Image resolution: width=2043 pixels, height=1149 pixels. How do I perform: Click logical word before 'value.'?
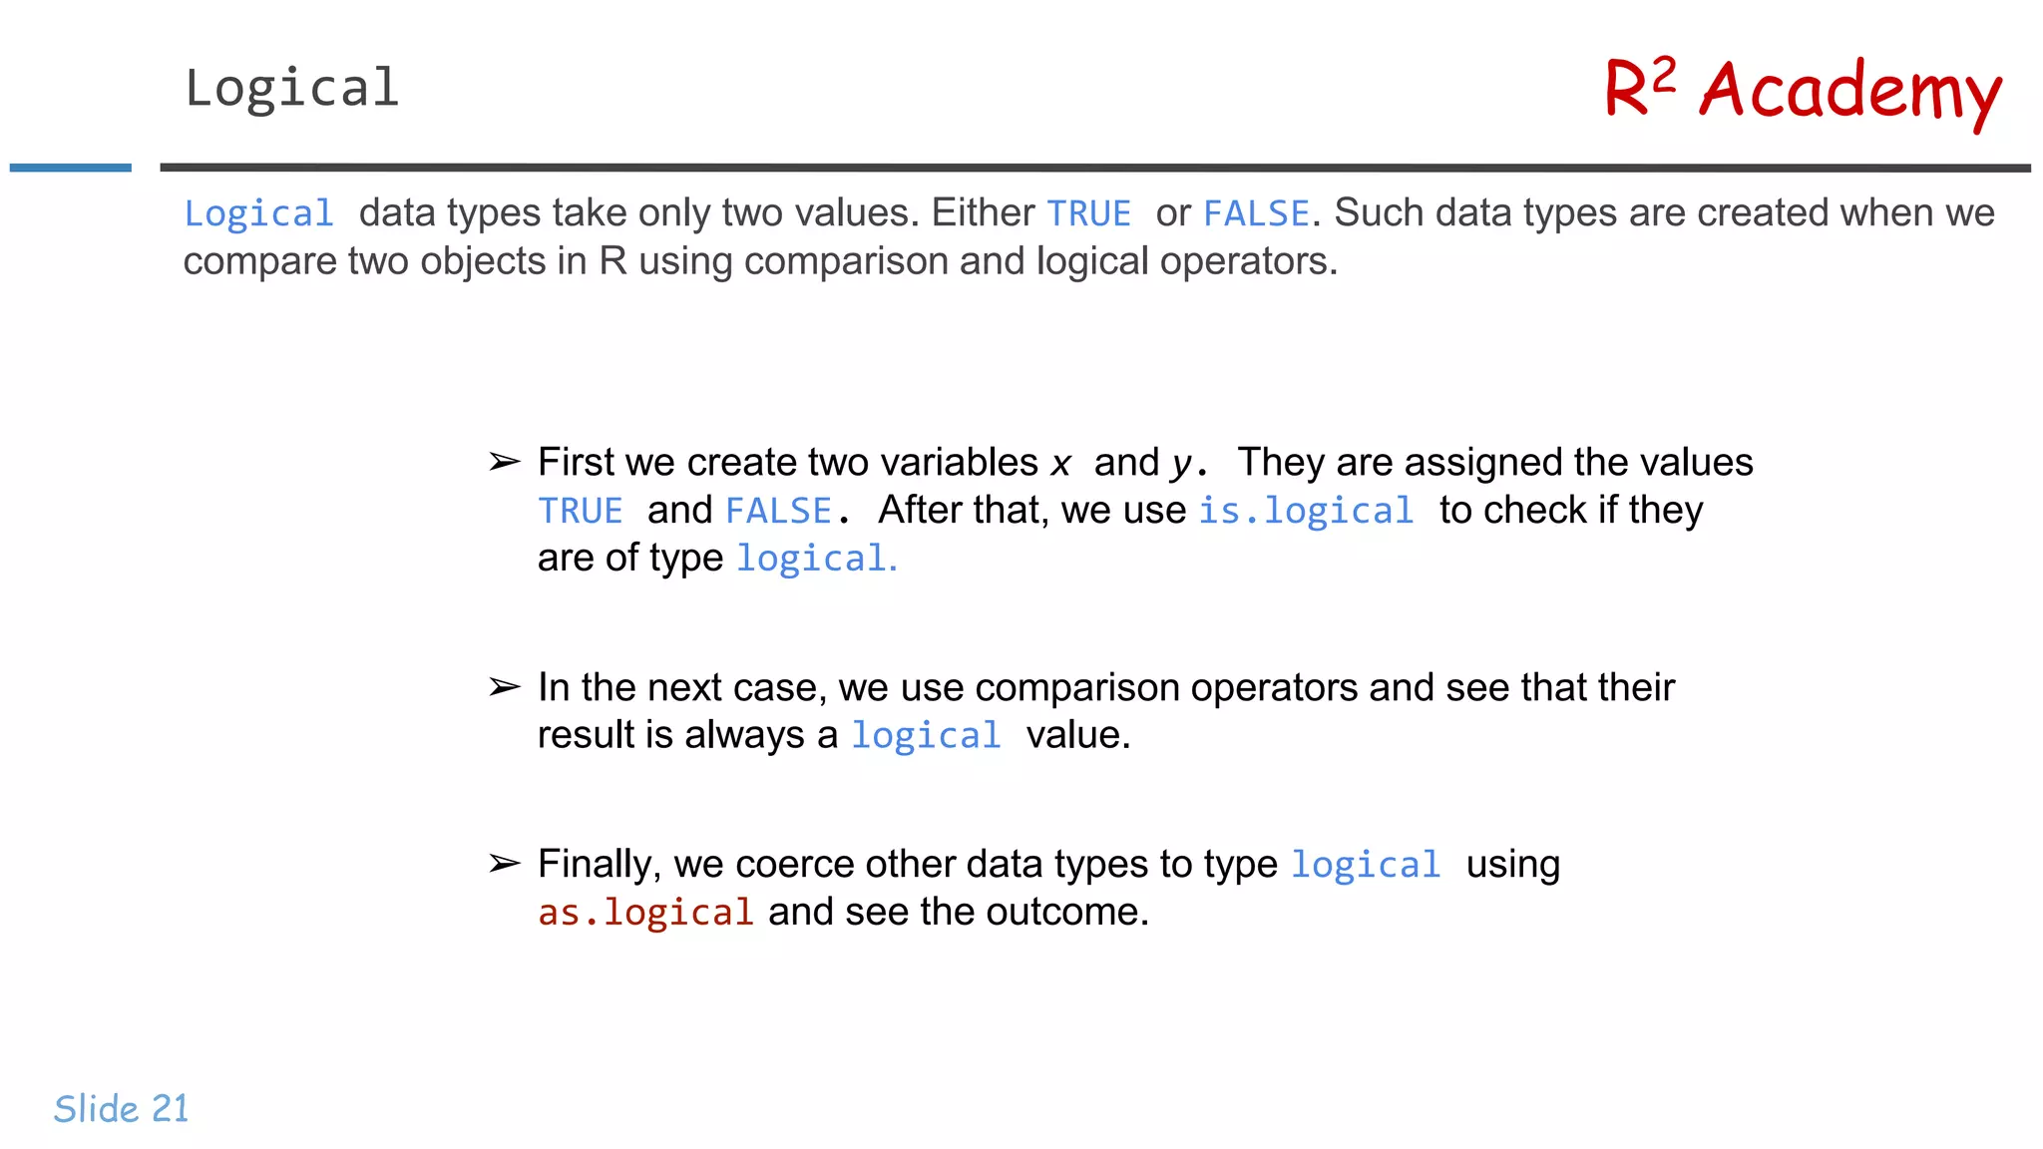pyautogui.click(x=926, y=736)
